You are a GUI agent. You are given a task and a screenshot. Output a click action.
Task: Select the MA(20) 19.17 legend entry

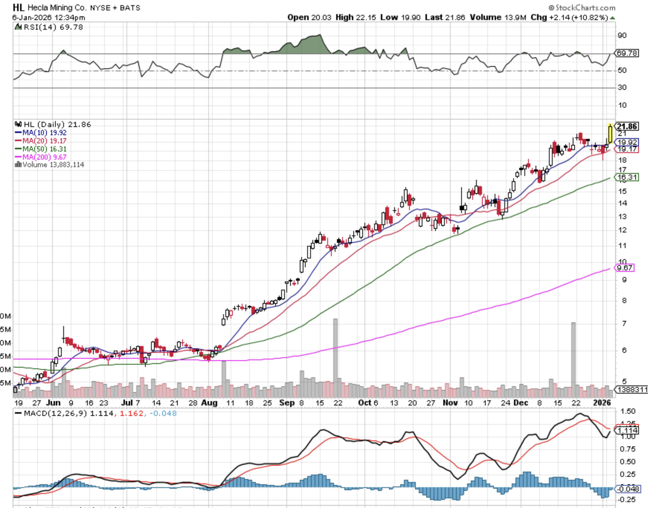(41, 141)
